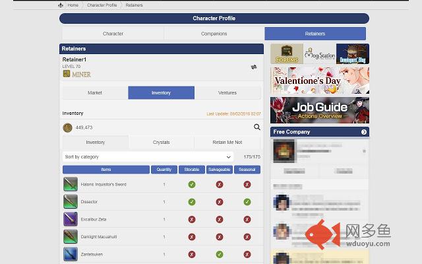Click Storable check for Halonic Inquisitor's Sword
This screenshot has height=264, width=422.
click(x=192, y=185)
